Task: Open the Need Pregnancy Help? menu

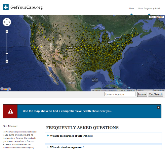Action: [x=149, y=9]
